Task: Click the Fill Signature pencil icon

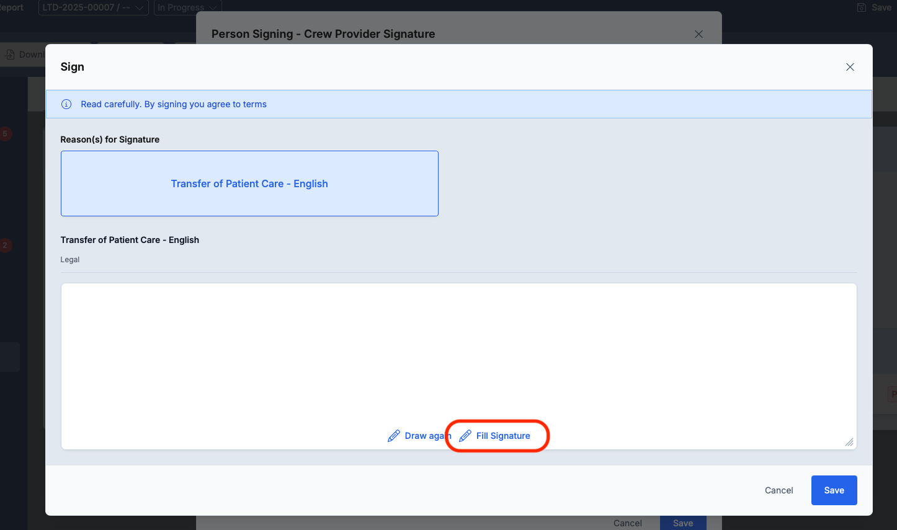Action: tap(465, 436)
